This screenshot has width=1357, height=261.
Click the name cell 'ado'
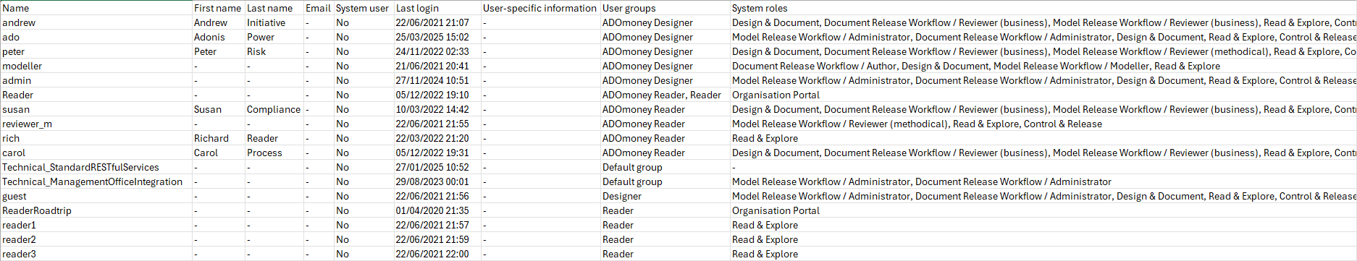click(x=96, y=37)
